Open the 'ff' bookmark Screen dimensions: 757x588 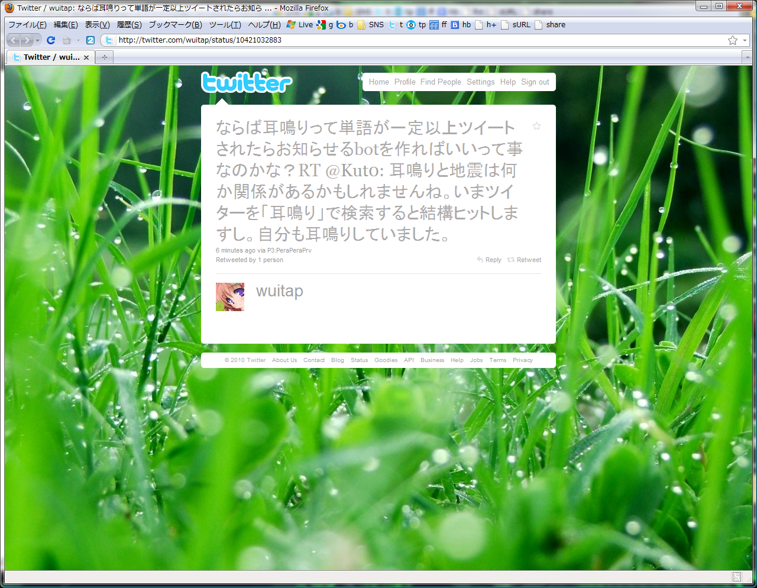[x=439, y=25]
